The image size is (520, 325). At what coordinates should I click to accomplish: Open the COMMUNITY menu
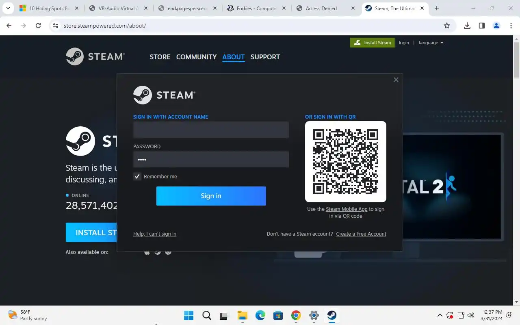pos(196,57)
